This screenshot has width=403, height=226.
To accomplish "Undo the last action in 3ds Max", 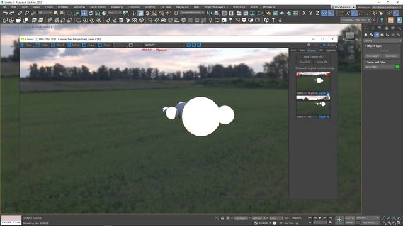I will (5, 13).
